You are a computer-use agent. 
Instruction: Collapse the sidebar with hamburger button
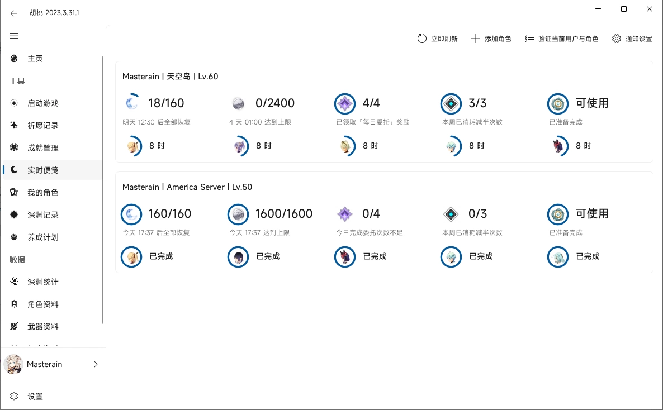[14, 36]
